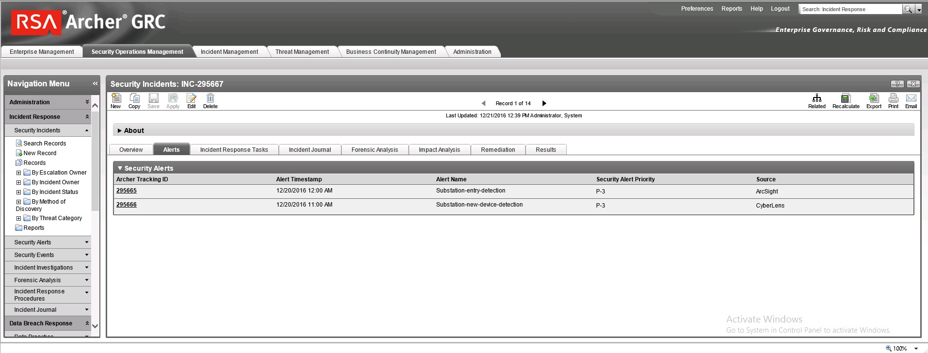Open alert tracking ID 295665
Screen dimensions: 928x353
coord(127,191)
